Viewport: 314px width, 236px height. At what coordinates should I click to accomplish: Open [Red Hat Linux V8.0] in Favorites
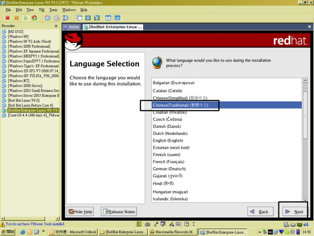24,101
